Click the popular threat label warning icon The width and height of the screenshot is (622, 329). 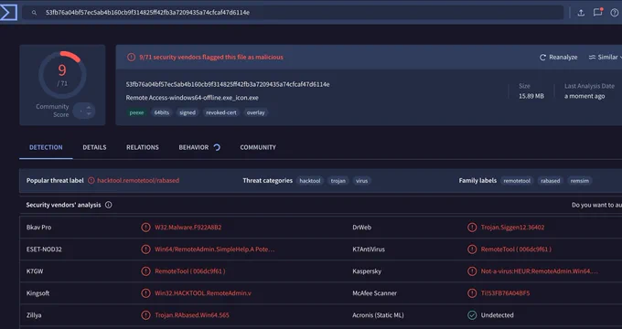coord(91,180)
